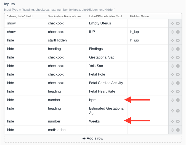Image resolution: width=186 pixels, height=145 pixels.
Task: Remove the Gestational Sac row
Action: coord(178,57)
